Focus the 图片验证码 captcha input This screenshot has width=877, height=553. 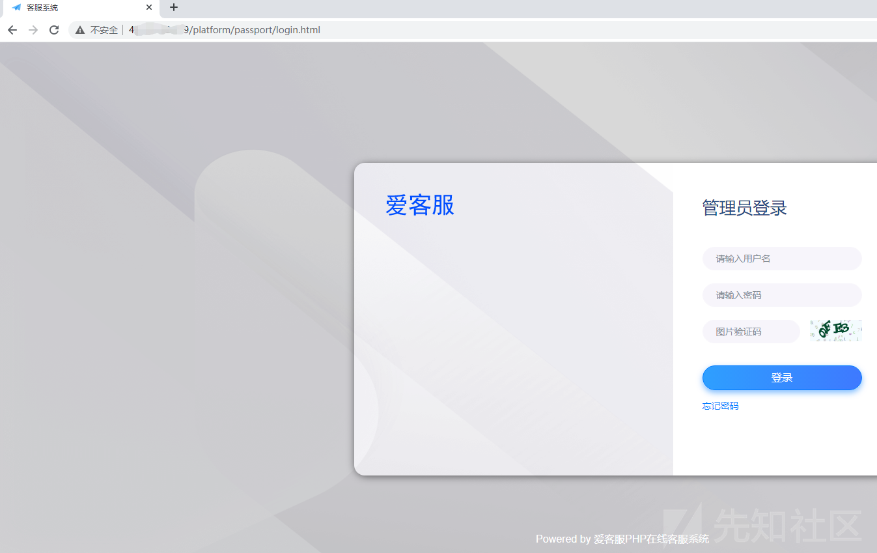click(x=751, y=332)
